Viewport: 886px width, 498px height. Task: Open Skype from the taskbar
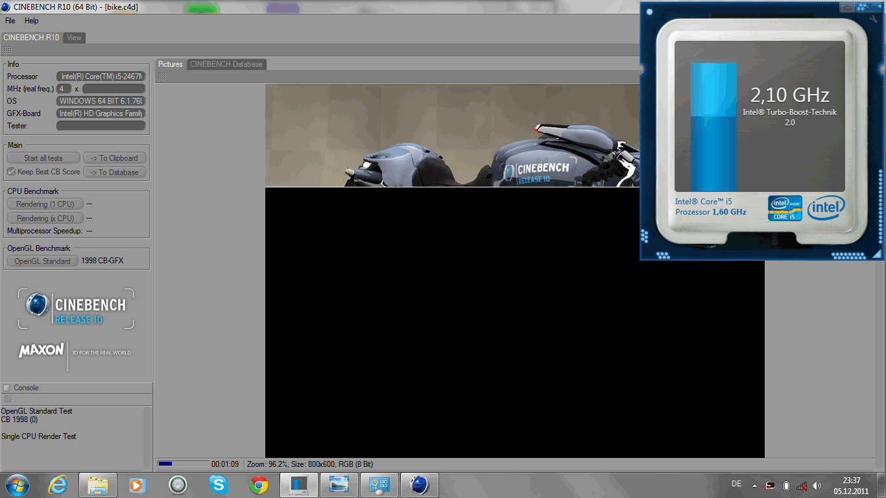click(219, 485)
